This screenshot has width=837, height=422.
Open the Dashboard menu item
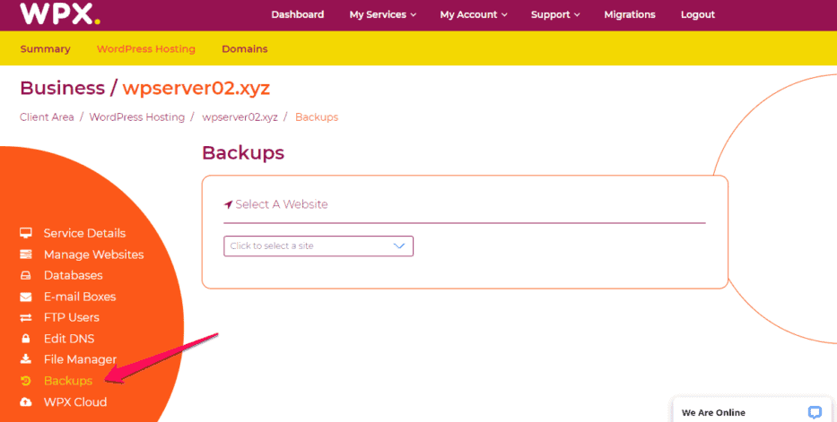297,15
